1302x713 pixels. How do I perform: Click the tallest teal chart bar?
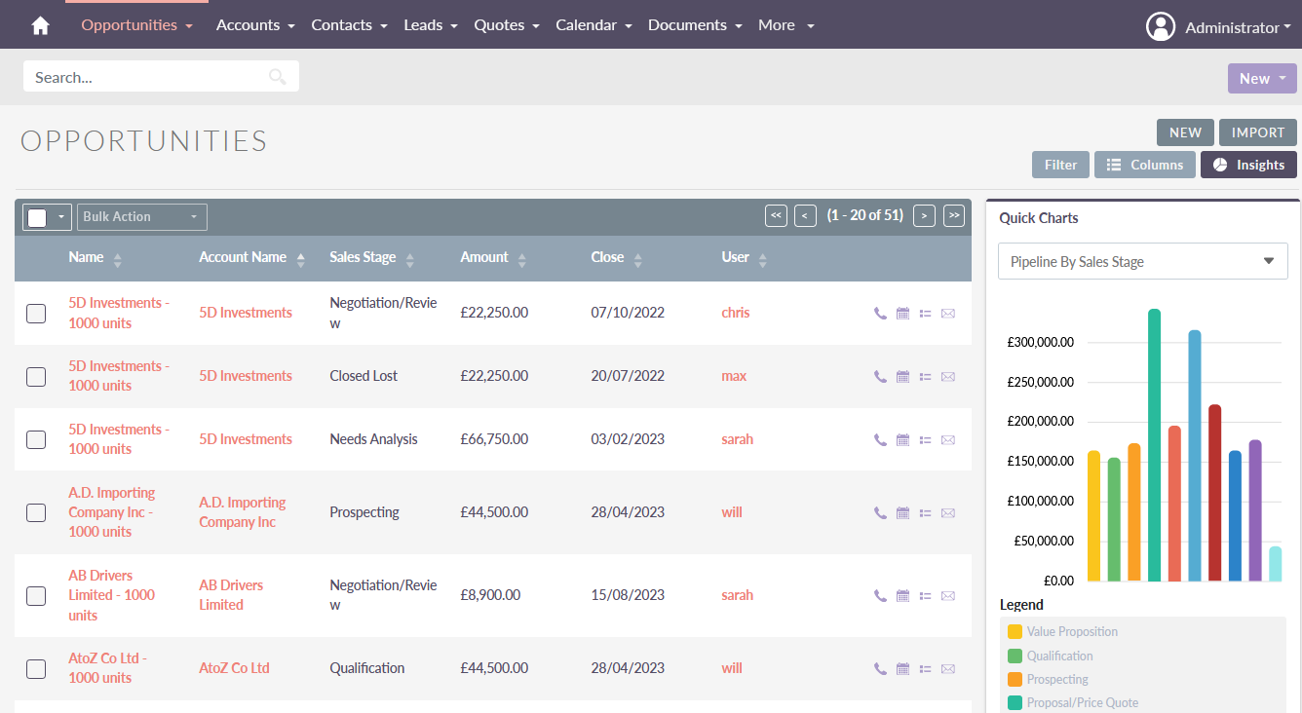tap(1154, 445)
